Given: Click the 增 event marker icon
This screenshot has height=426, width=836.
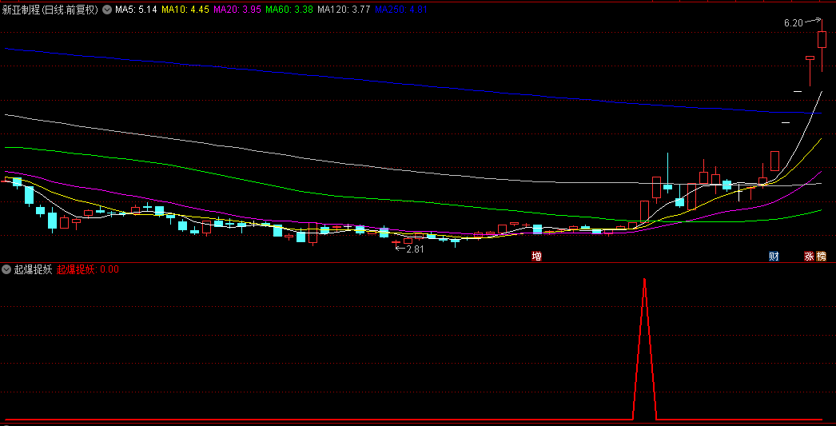Looking at the screenshot, I should [x=536, y=257].
